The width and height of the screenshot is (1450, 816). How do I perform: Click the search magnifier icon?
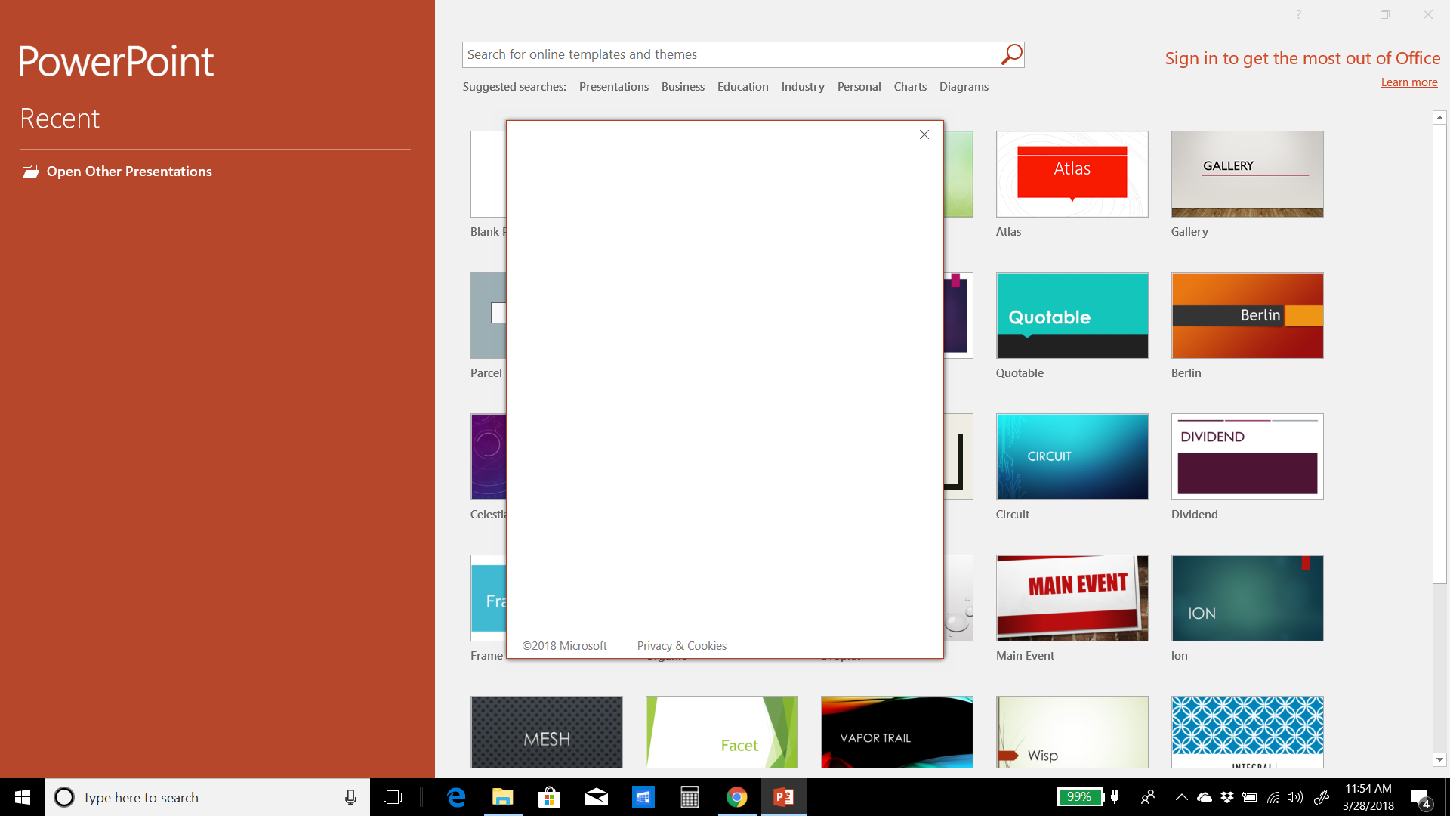1011,54
